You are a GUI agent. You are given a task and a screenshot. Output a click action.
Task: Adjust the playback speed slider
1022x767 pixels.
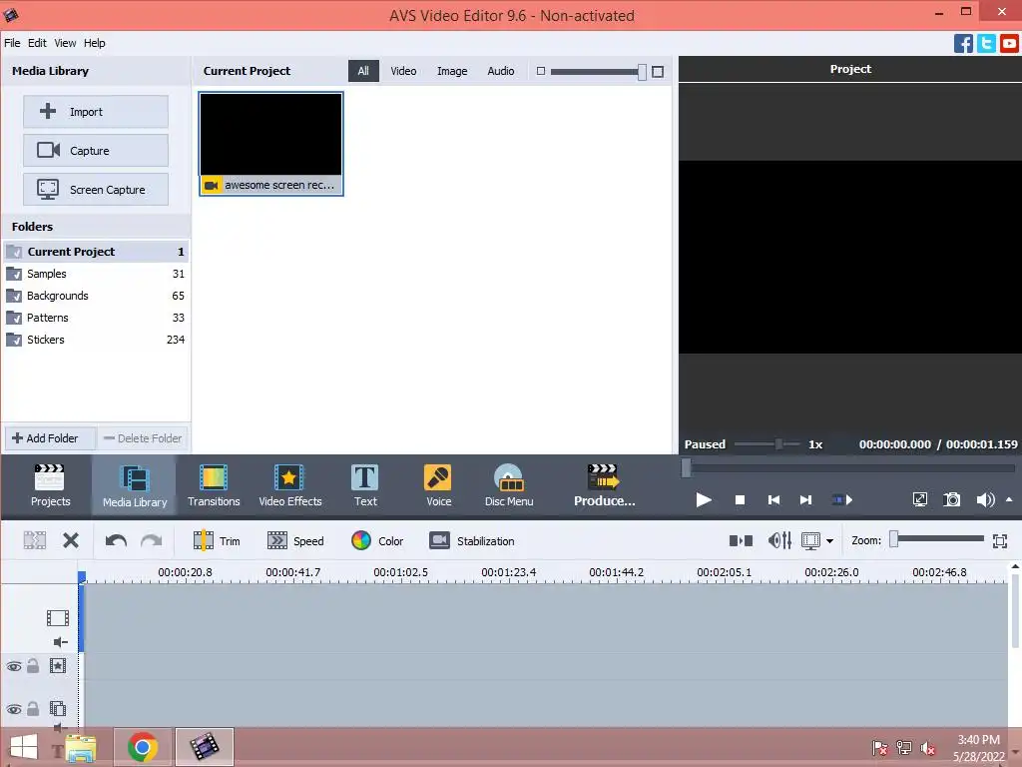pos(767,444)
